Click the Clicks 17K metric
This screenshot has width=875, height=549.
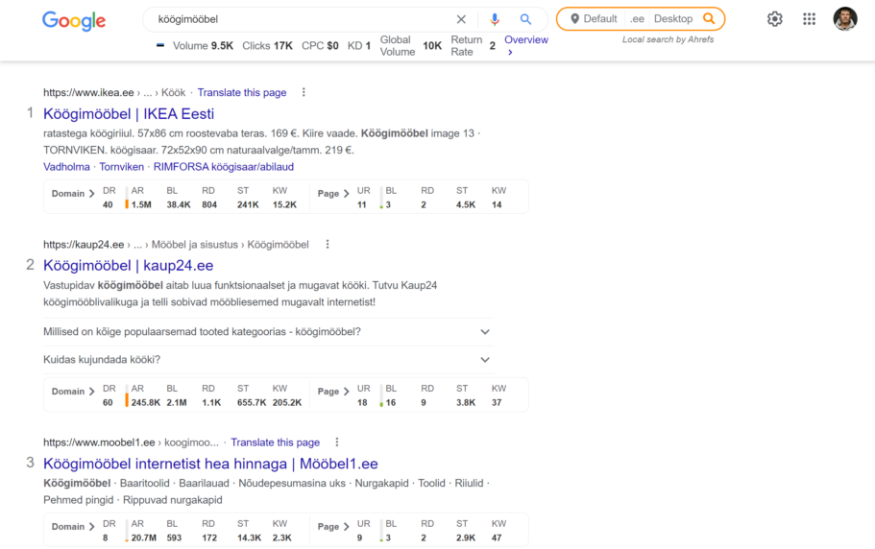(x=267, y=46)
